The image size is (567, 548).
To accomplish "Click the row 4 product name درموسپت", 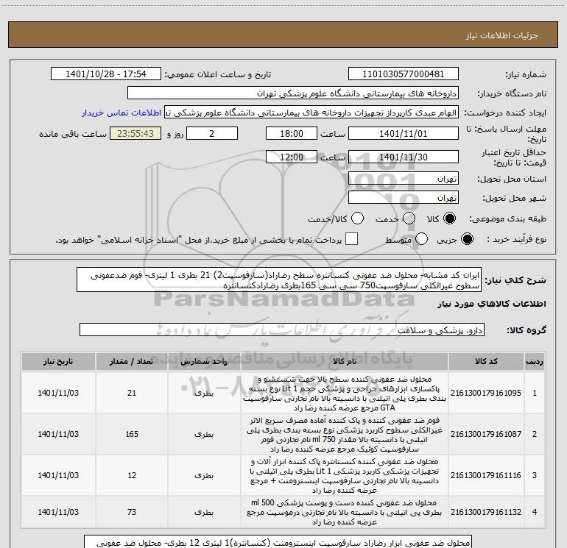I will pos(345,512).
